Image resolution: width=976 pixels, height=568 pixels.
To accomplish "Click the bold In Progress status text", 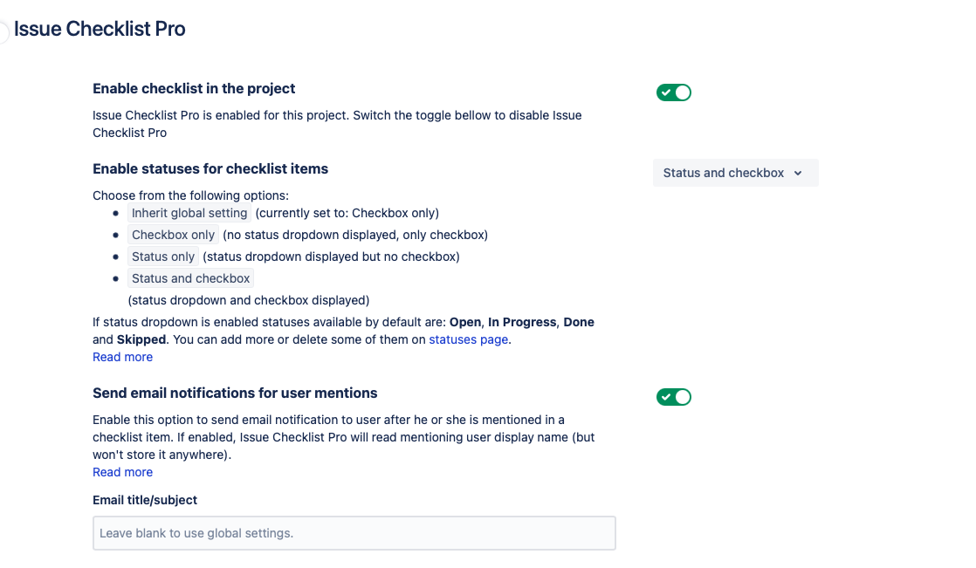I will point(522,322).
